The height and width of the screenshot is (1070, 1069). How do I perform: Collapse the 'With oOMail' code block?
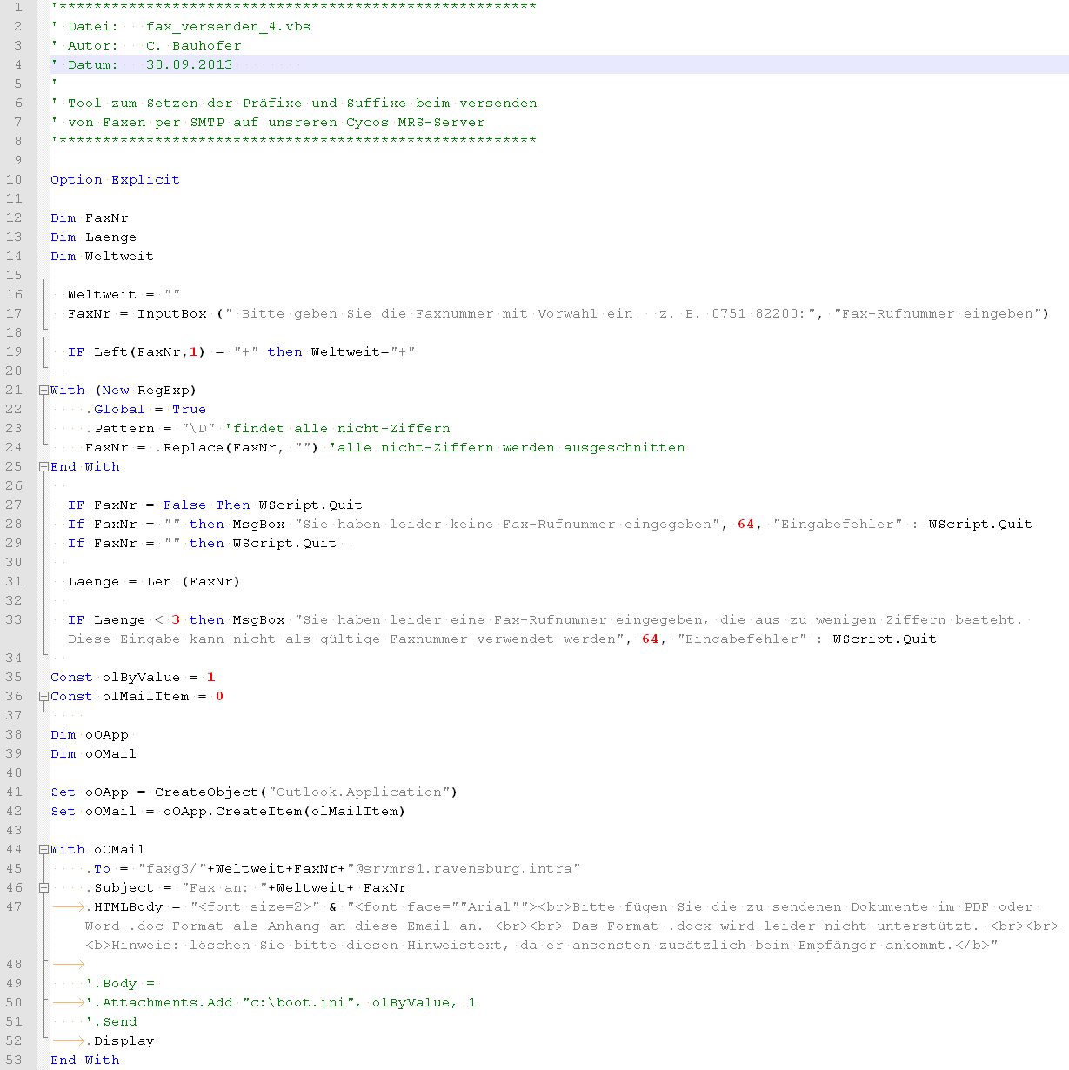coord(43,850)
